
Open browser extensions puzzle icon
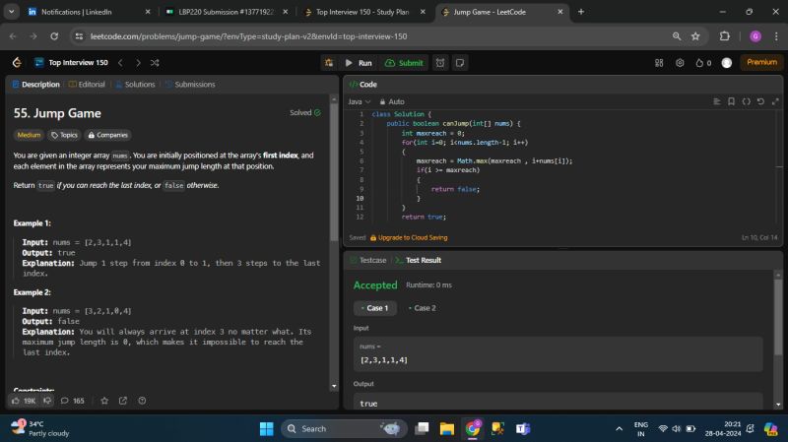point(724,36)
